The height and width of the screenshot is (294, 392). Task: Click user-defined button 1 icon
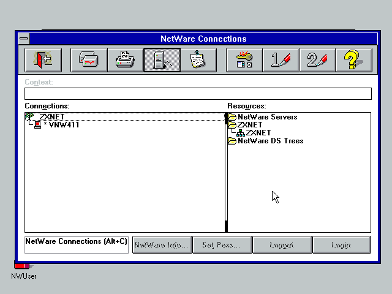281,60
